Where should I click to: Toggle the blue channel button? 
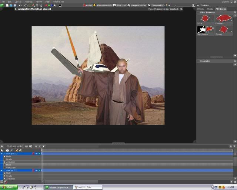point(52,5)
